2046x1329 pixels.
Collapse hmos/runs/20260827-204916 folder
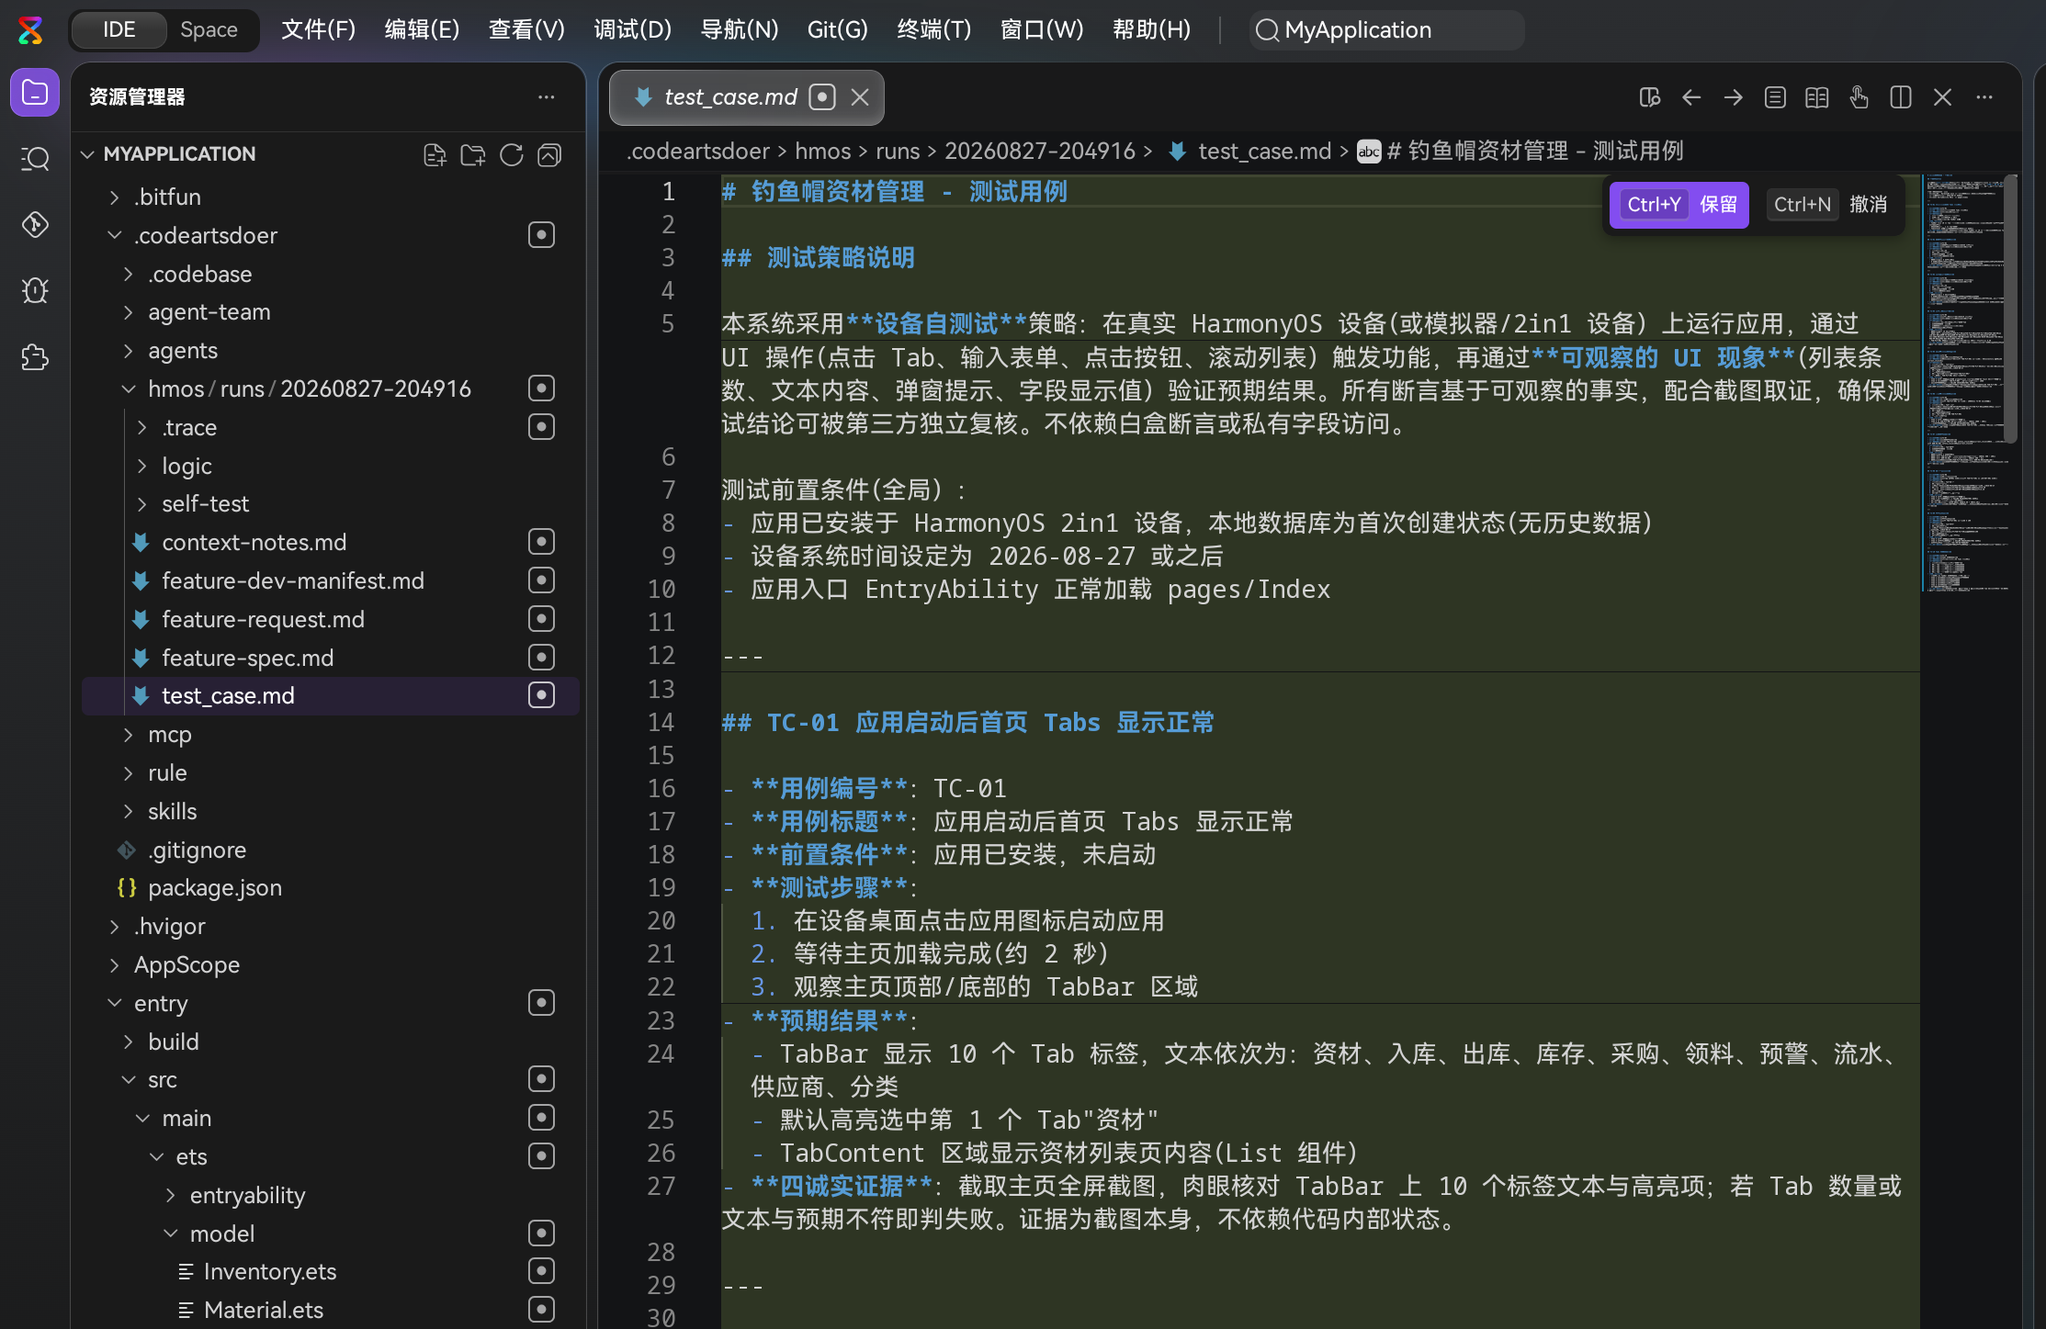129,389
